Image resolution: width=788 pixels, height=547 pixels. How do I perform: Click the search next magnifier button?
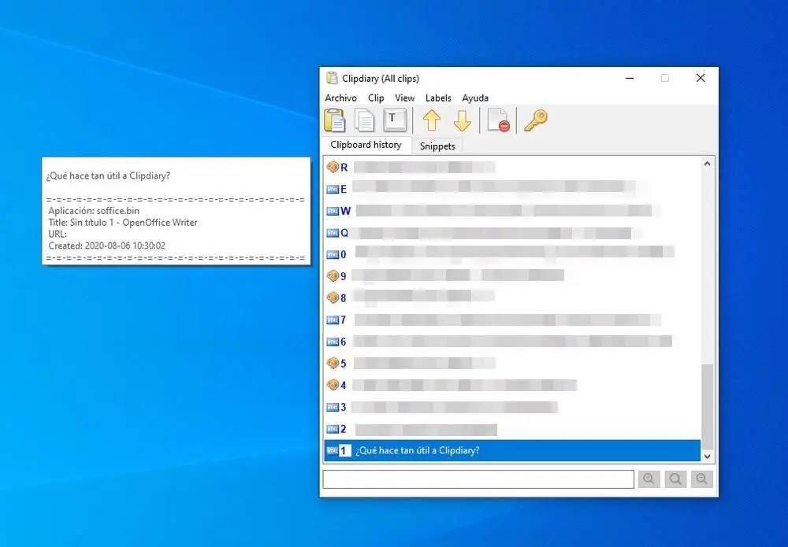[x=701, y=479]
